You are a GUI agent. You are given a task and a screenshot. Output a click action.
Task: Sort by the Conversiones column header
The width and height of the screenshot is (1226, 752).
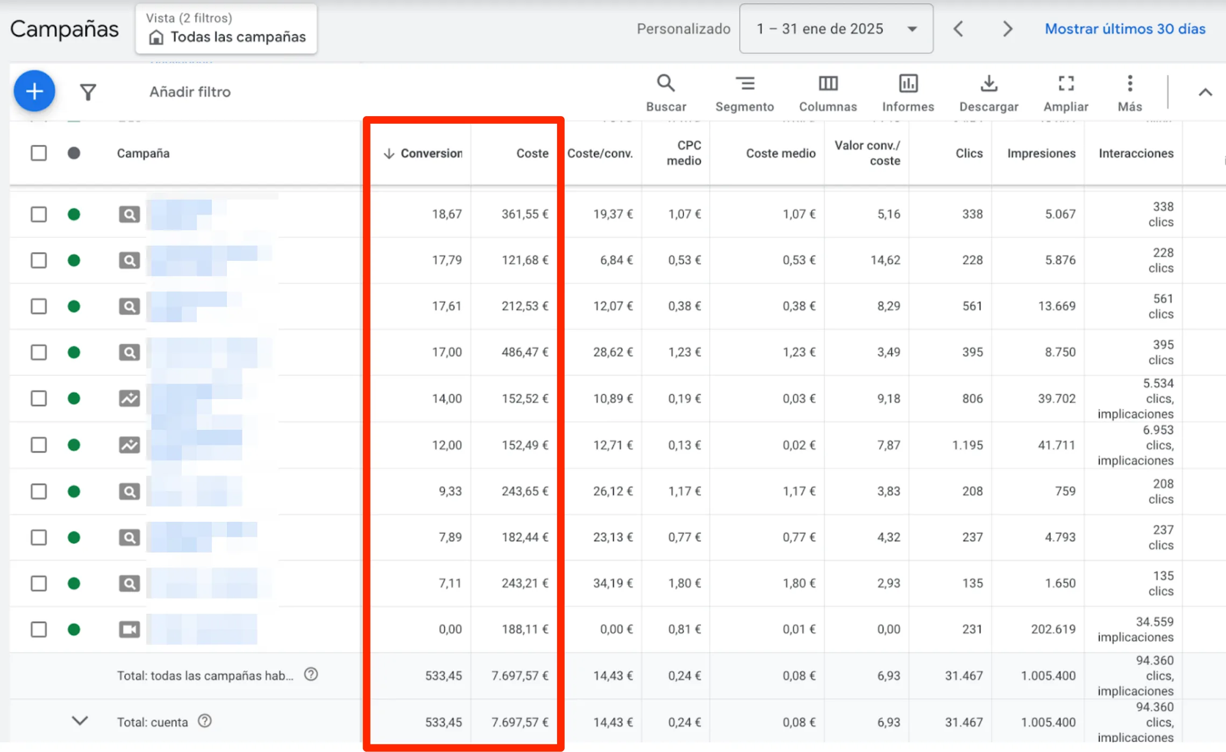click(x=430, y=153)
